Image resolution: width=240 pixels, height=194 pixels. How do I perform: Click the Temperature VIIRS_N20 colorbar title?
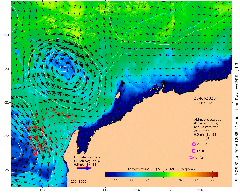pyautogui.click(x=161, y=169)
